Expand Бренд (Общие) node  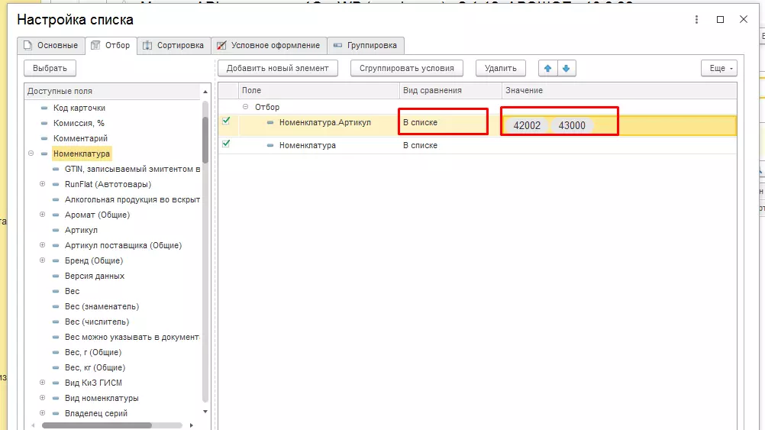[43, 260]
